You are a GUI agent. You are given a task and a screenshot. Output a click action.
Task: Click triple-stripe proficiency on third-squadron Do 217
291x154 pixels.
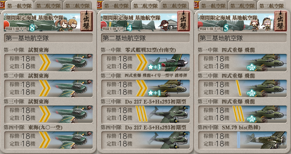(142, 114)
